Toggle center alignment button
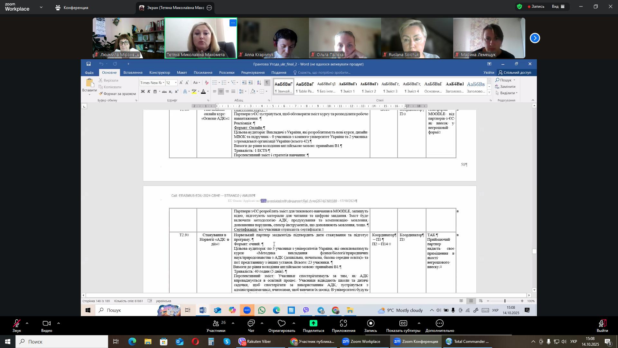The height and width of the screenshot is (348, 618). pos(221,92)
